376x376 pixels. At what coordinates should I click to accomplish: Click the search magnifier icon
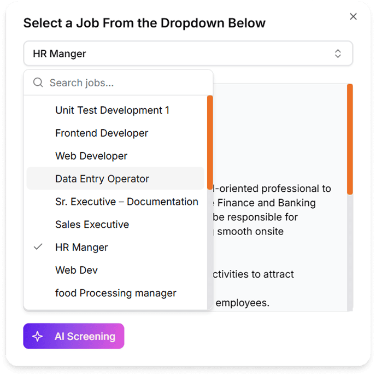coord(38,83)
